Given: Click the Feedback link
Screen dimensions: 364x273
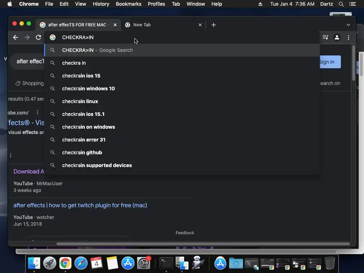Looking at the screenshot, I should coord(185,233).
